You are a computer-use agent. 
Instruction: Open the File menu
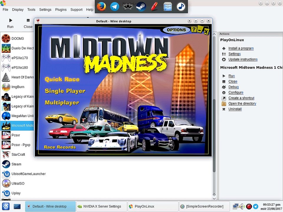tap(5, 9)
